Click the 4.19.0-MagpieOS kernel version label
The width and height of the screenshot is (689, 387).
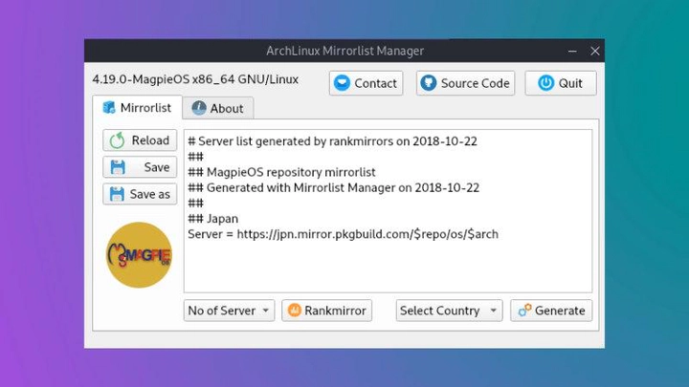click(x=194, y=79)
